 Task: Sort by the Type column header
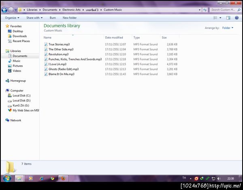click(x=136, y=38)
